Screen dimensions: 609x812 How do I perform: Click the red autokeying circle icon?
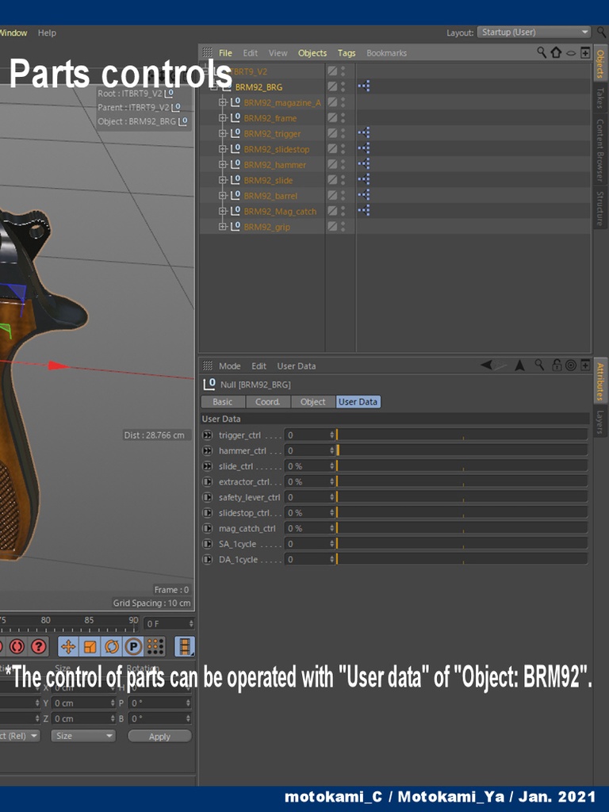coord(17,646)
